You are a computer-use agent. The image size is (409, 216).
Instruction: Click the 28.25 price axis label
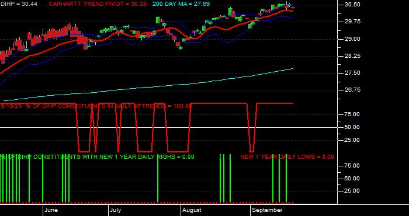[353, 56]
